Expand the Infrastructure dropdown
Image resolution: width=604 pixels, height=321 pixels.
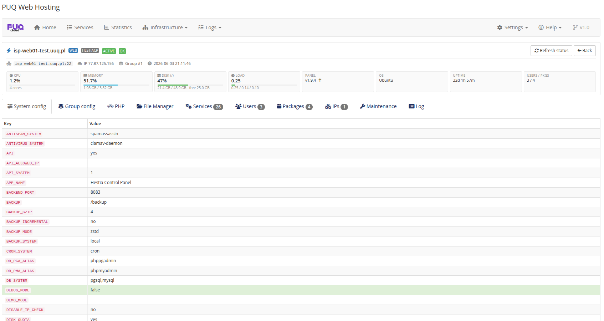pyautogui.click(x=165, y=27)
